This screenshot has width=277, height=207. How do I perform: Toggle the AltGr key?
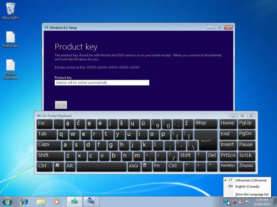coord(134,167)
